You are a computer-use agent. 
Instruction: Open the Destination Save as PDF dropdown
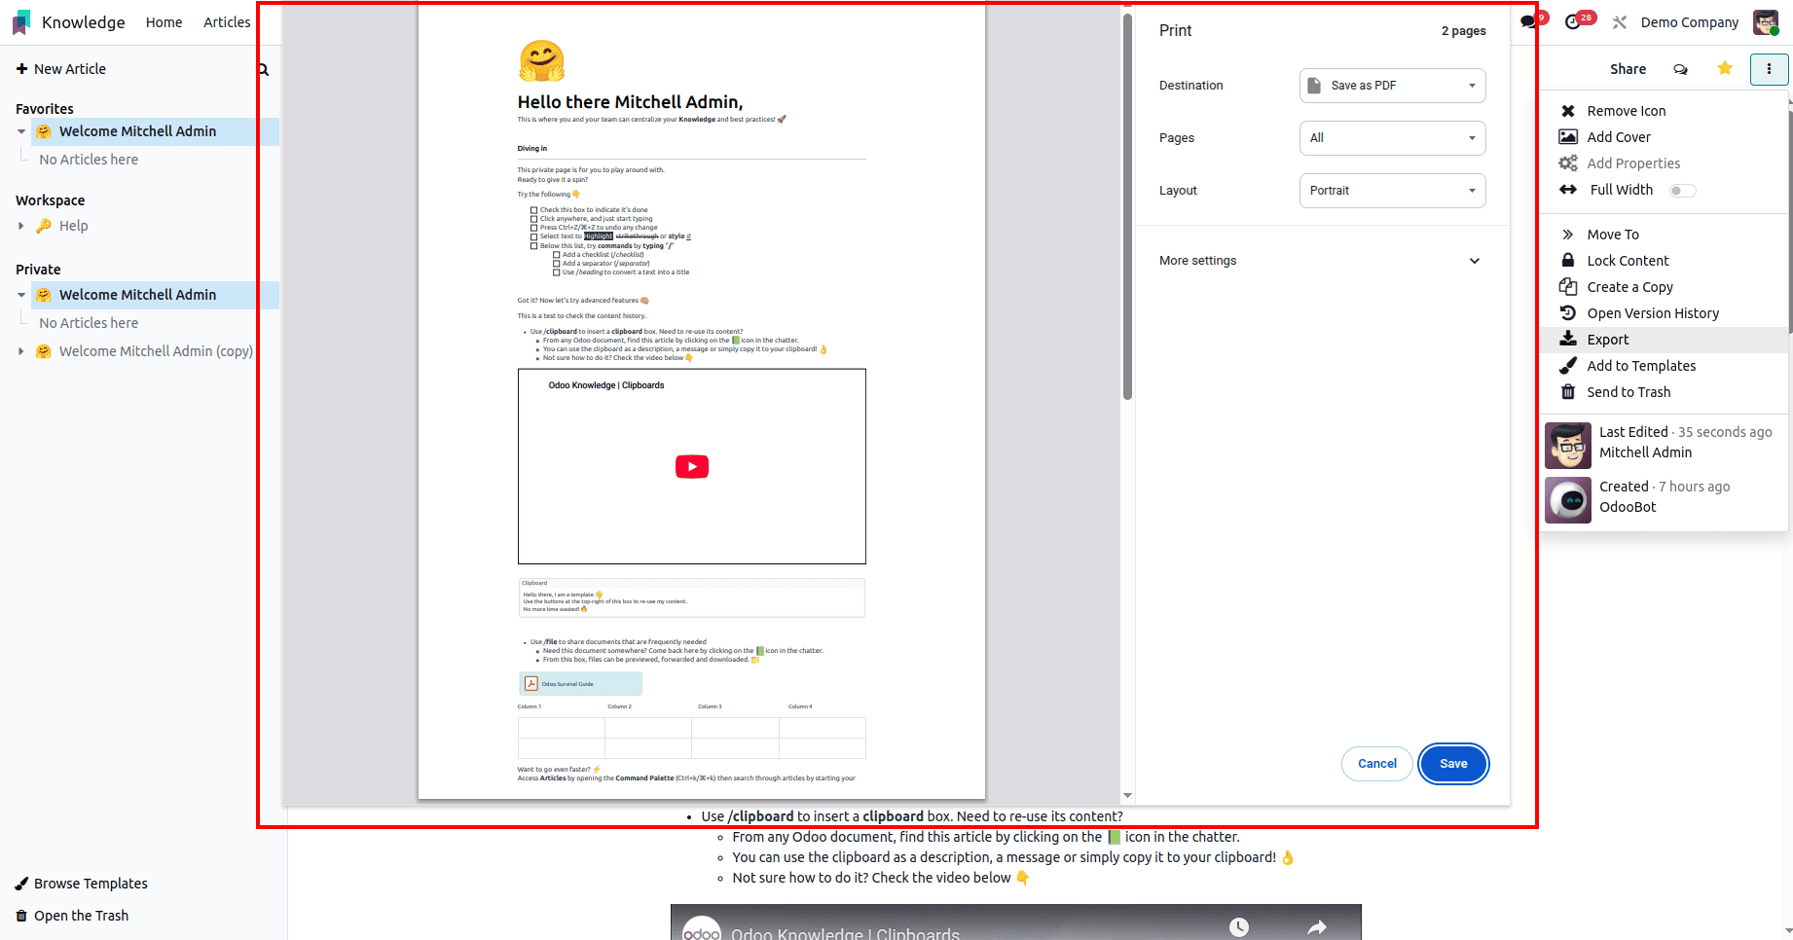pos(1392,86)
